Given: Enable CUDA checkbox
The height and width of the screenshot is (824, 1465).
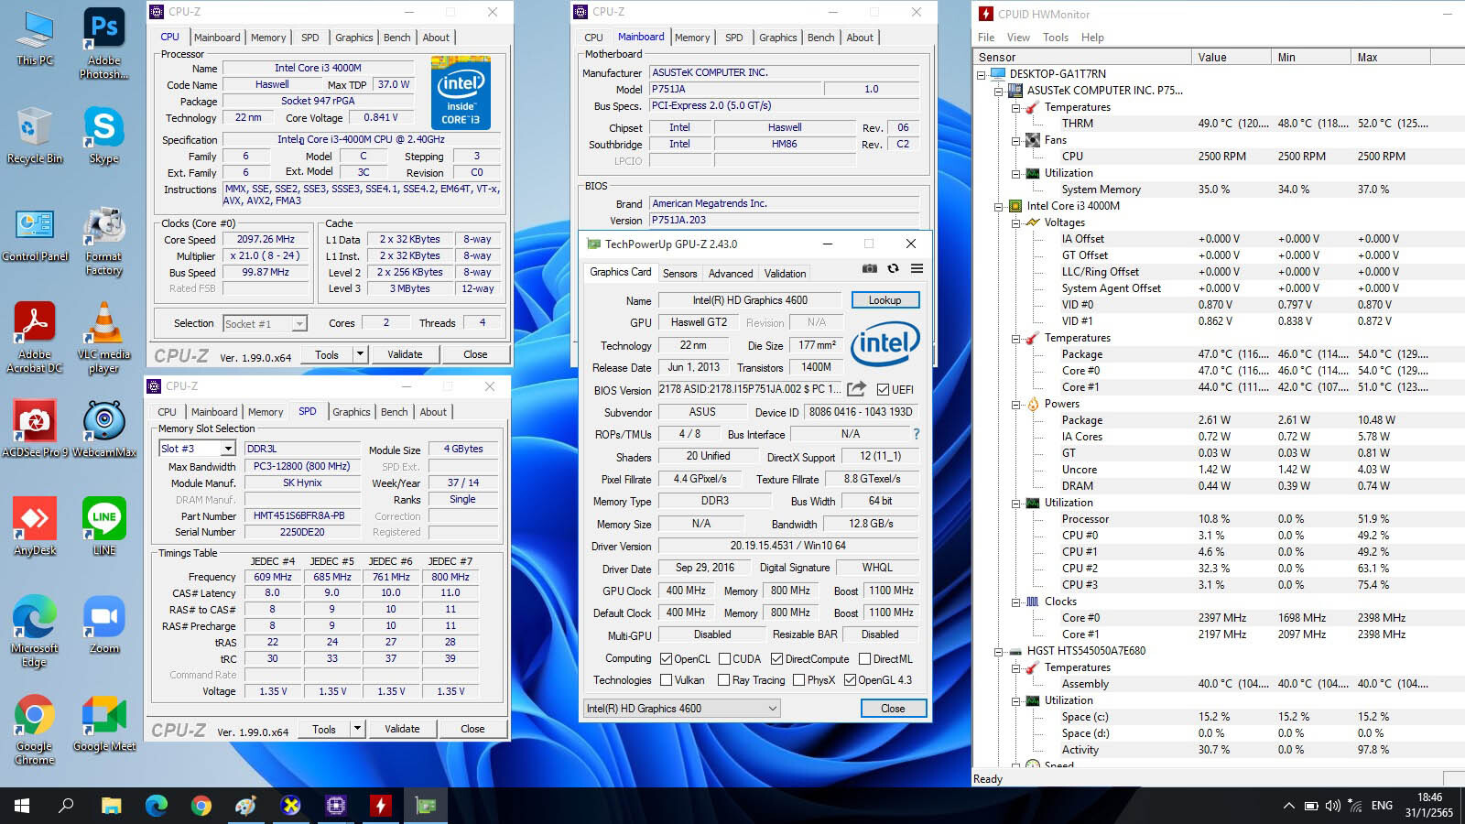Looking at the screenshot, I should pyautogui.click(x=724, y=659).
